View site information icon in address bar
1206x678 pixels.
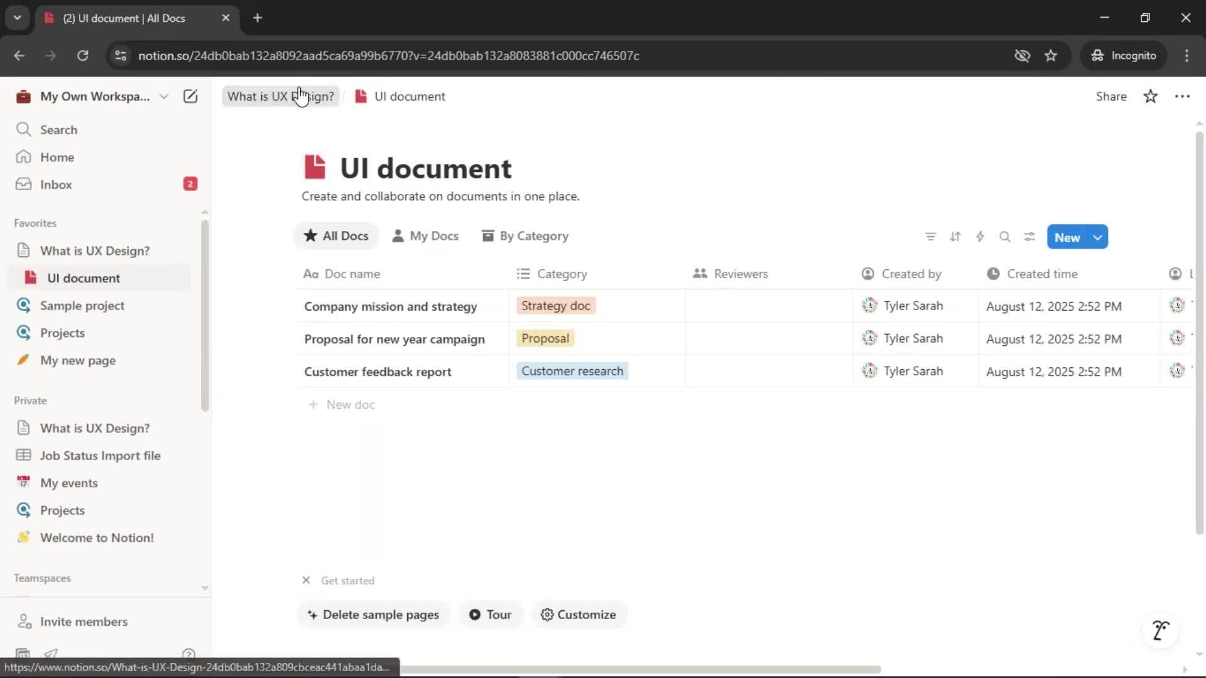(121, 55)
